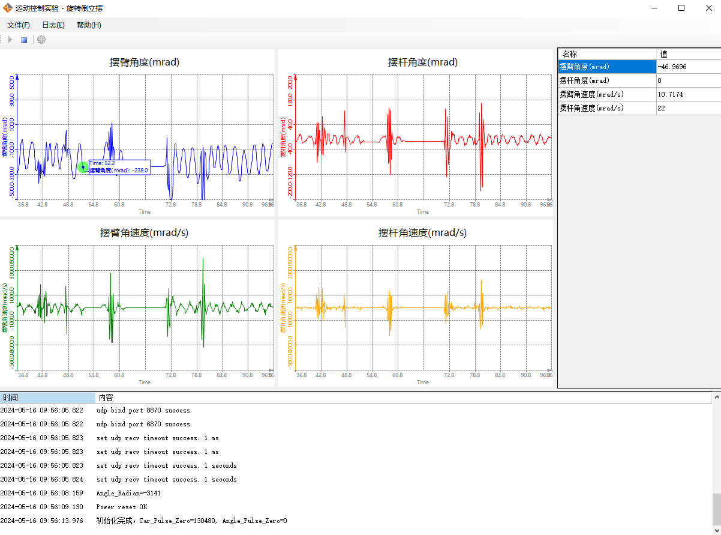Image resolution: width=721 pixels, height=535 pixels.
Task: Maximize the application window
Action: (681, 8)
